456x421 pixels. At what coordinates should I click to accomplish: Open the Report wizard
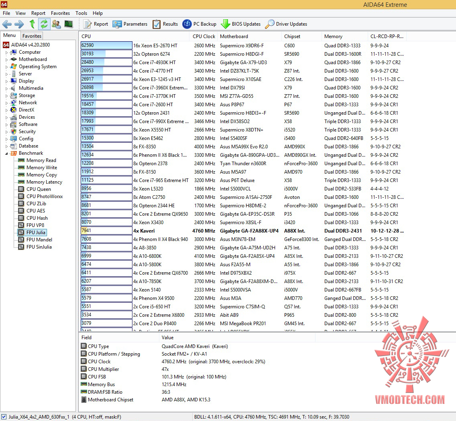[96, 24]
